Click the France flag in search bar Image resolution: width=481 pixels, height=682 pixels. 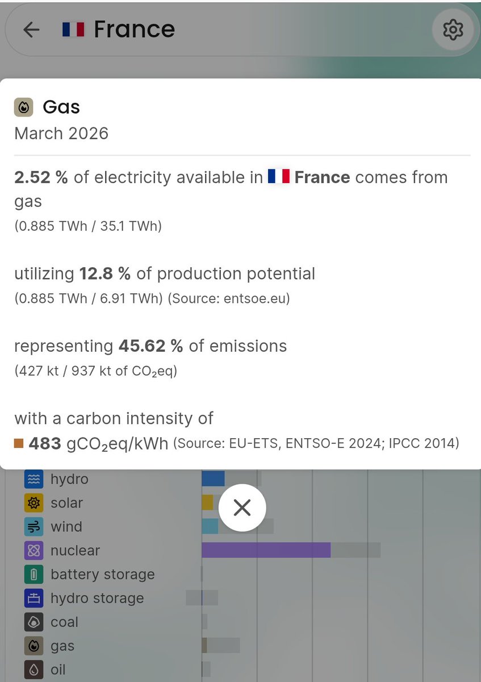click(73, 30)
